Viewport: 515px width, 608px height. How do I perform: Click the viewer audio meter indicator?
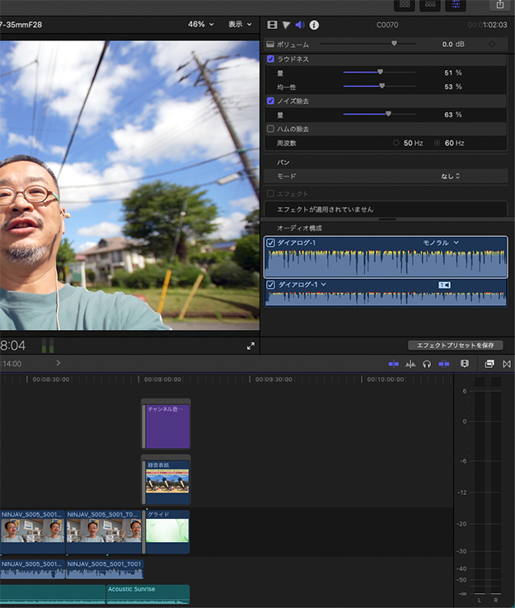(48, 346)
